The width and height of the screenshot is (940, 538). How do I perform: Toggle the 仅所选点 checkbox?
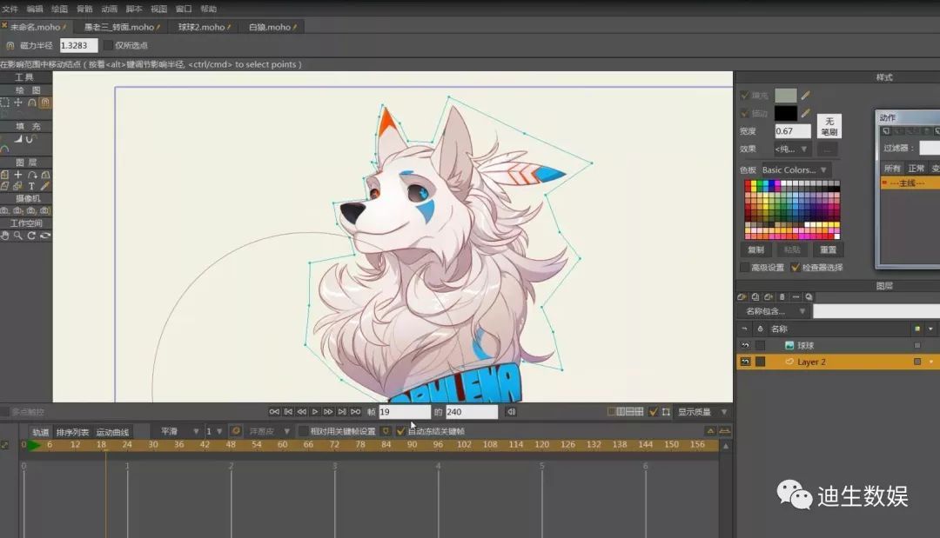tap(108, 45)
